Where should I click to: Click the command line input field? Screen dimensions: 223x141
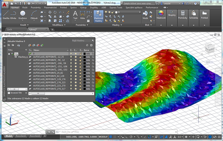click(x=116, y=132)
